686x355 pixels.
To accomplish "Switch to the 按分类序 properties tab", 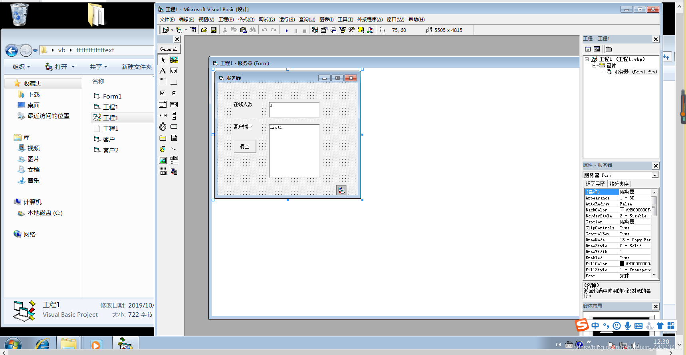I will tap(619, 184).
